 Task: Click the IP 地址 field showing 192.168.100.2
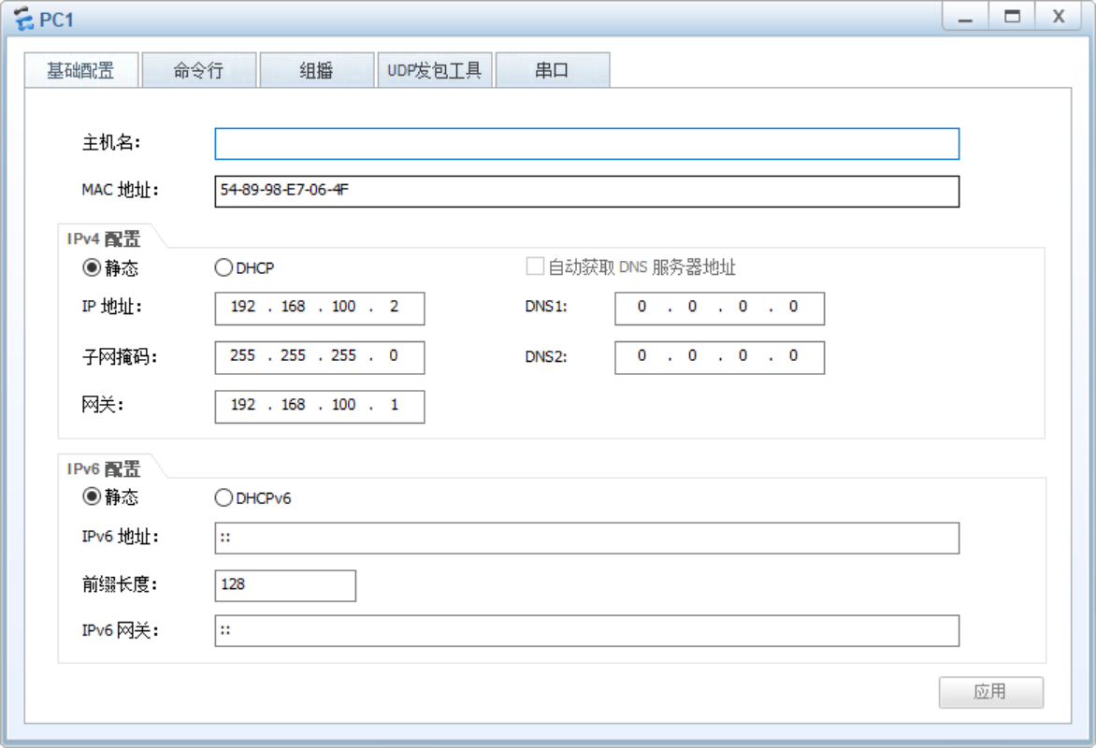click(320, 308)
